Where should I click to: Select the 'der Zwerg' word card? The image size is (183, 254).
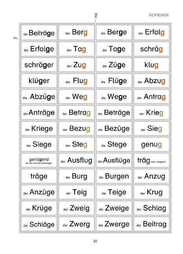pyautogui.click(x=77, y=224)
